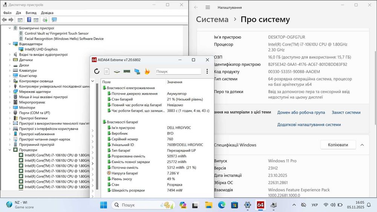Click Scan for hardware changes monitor icon
Viewport: 377px width, 212px height.
[x=54, y=20]
